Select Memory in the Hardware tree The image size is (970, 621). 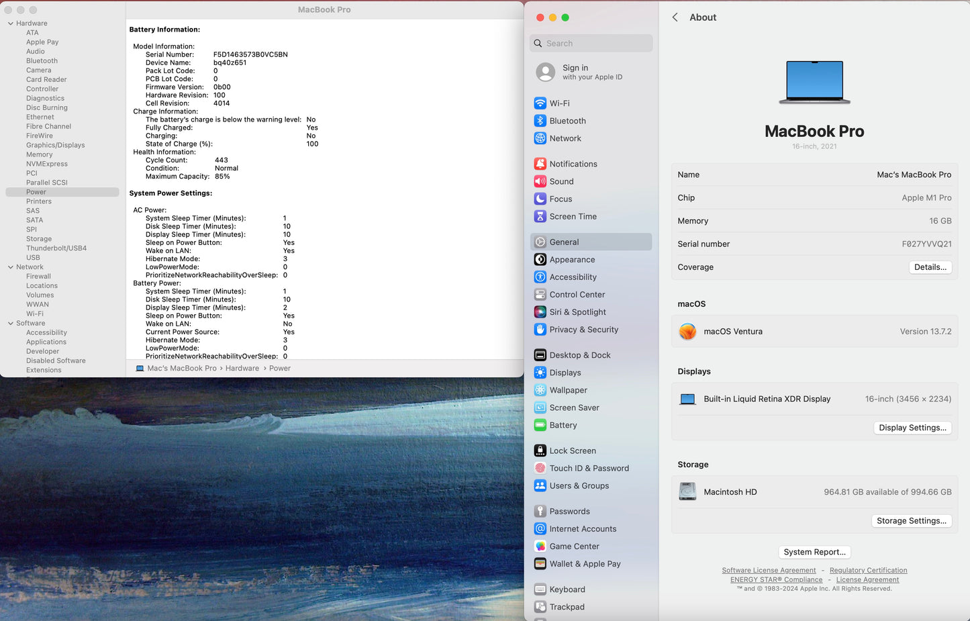[x=39, y=154]
